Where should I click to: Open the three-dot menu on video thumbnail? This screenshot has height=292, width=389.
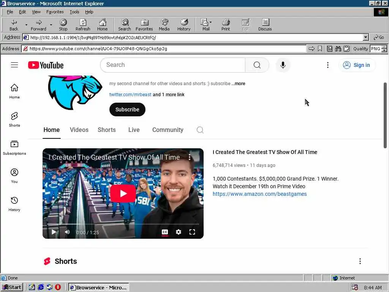(190, 157)
